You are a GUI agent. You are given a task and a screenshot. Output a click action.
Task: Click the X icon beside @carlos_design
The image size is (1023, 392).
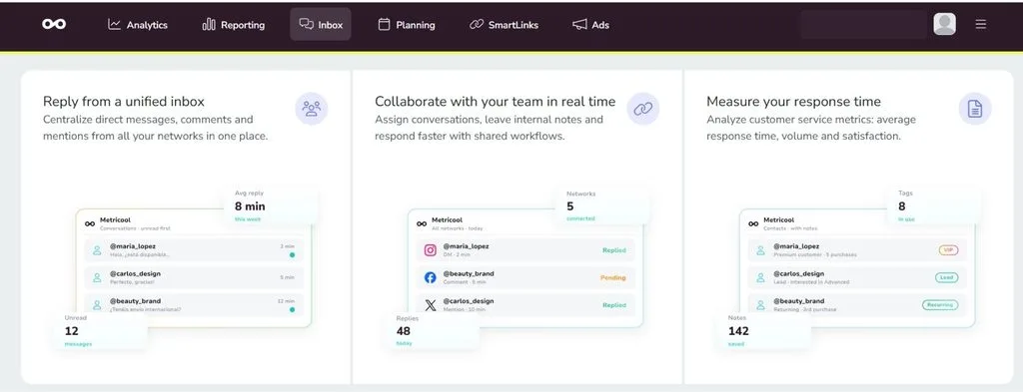[430, 305]
